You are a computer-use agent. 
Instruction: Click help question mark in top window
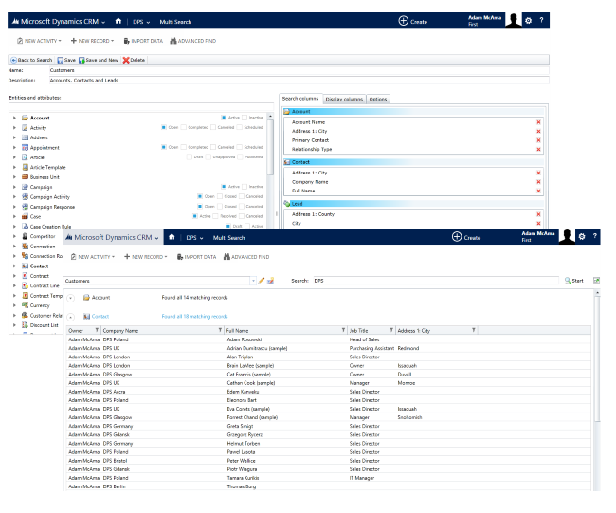[x=541, y=20]
